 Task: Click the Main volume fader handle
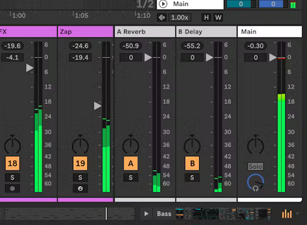tap(273, 58)
